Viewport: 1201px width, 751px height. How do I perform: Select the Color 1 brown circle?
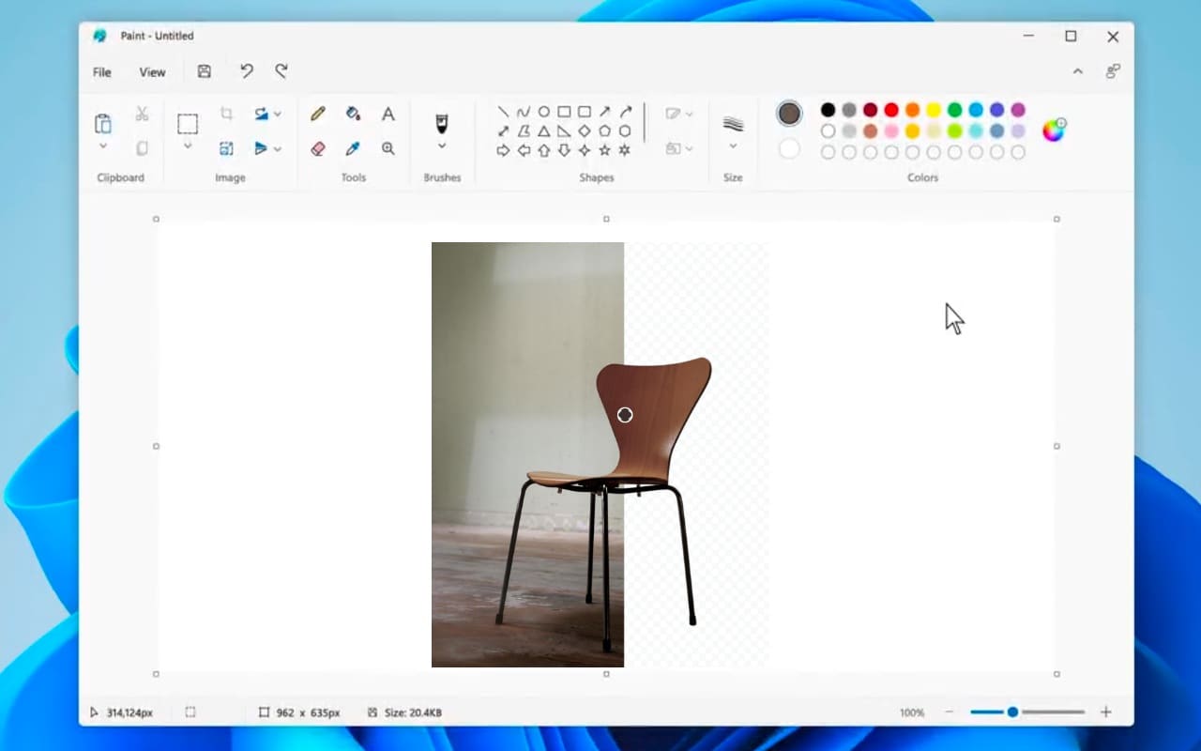(x=789, y=114)
